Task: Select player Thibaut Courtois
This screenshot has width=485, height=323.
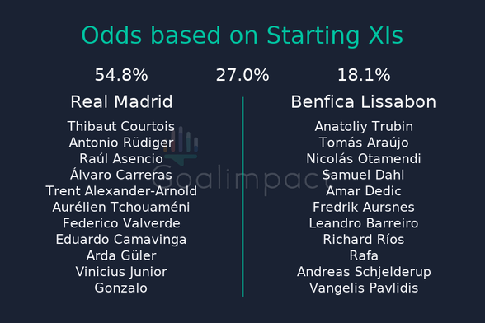Action: coord(121,126)
